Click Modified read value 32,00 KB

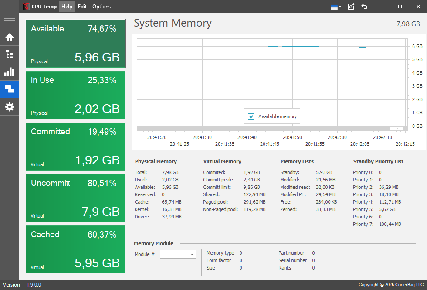coord(325,187)
